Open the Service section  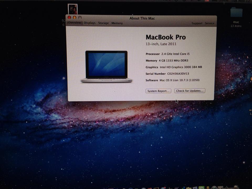coord(209,23)
